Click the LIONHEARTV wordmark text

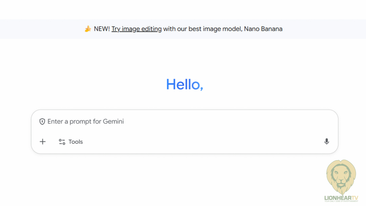pyautogui.click(x=341, y=198)
